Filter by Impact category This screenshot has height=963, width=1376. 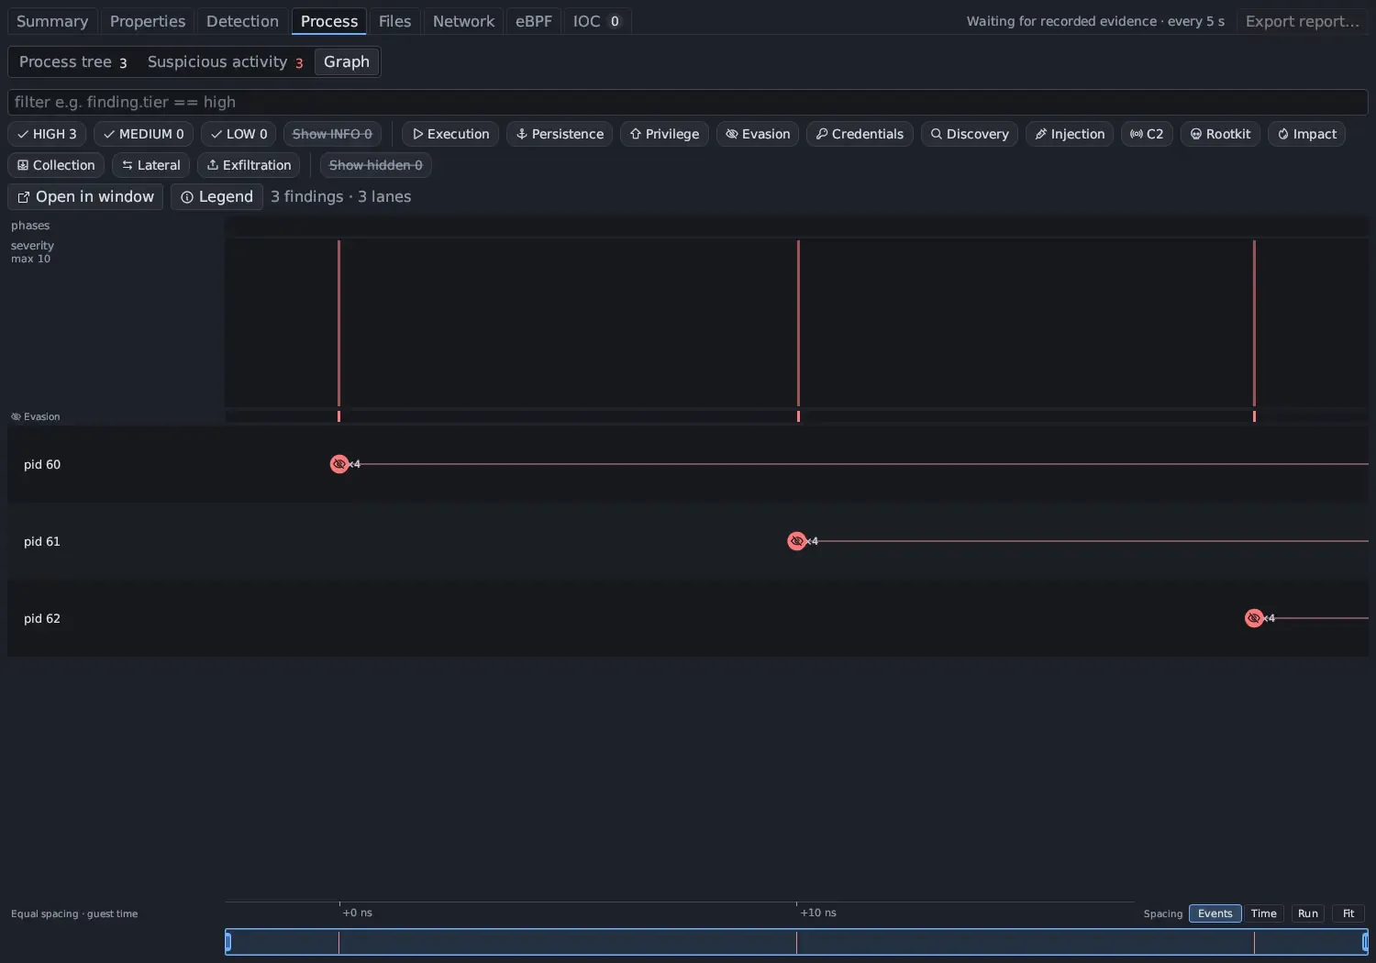point(1306,134)
